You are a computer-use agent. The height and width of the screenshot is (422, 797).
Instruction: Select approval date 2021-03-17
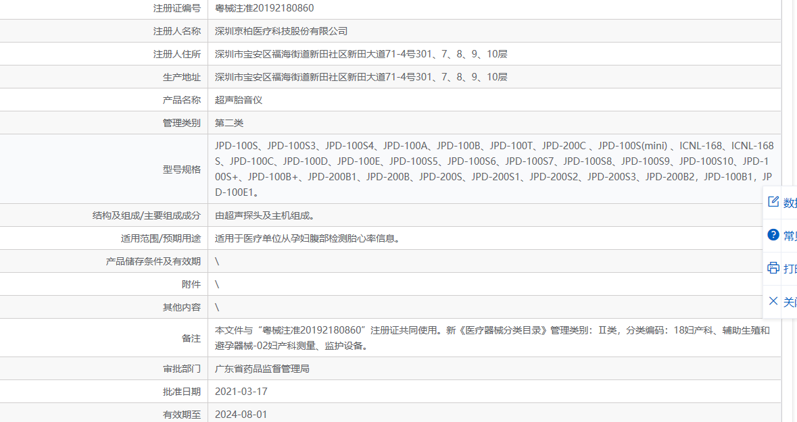point(241,392)
